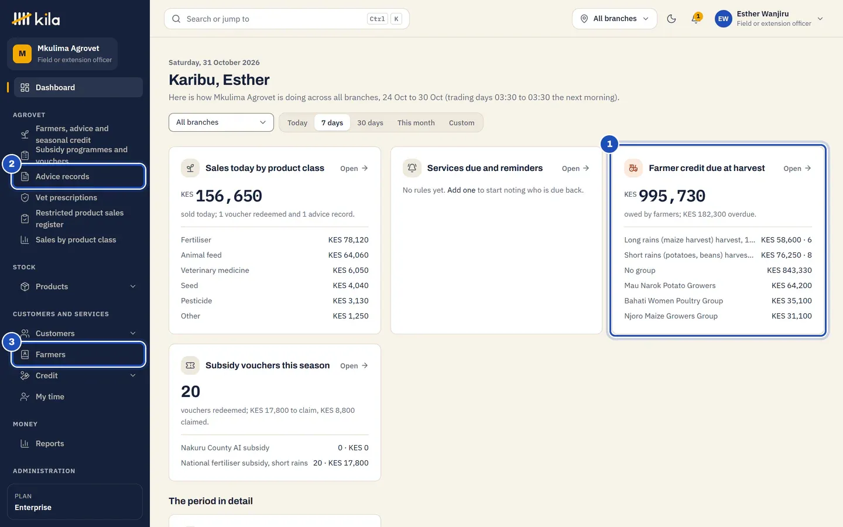
Task: Click the My time icon
Action: tap(25, 396)
